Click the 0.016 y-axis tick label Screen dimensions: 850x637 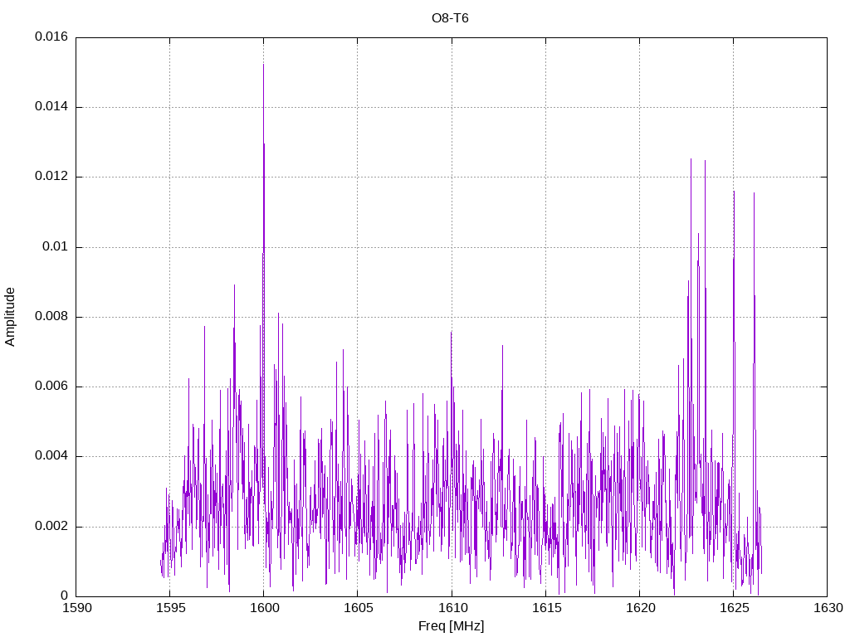tap(51, 36)
